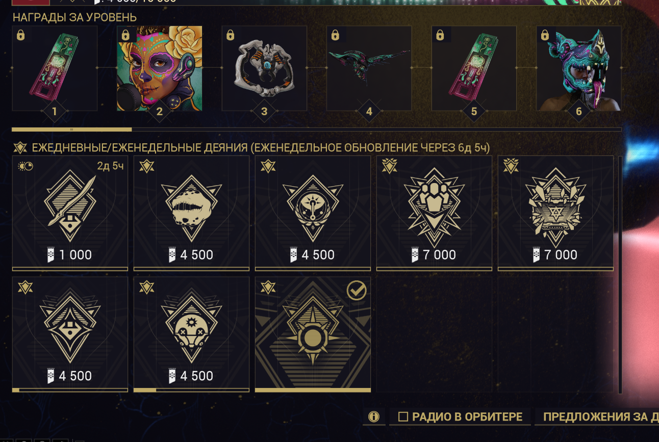Open the level 6 beast helmet reward
Image resolution: width=659 pixels, height=442 pixels.
point(579,68)
